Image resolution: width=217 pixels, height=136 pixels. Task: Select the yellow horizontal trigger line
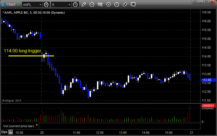pos(31,56)
